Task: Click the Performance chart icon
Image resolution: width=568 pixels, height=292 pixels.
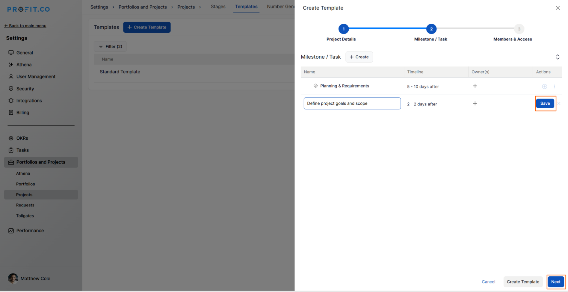Action: pyautogui.click(x=11, y=231)
